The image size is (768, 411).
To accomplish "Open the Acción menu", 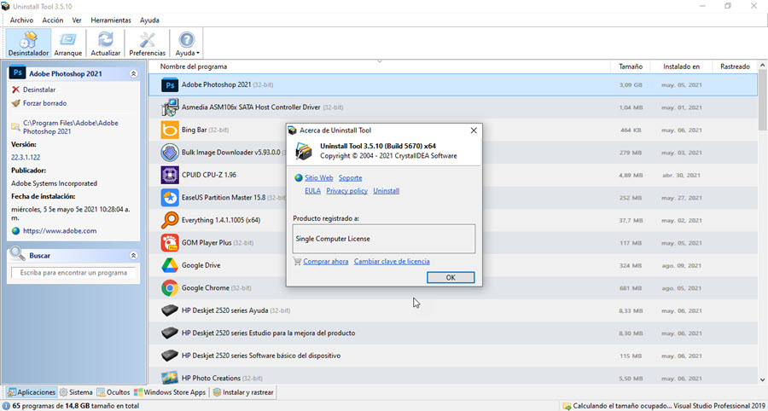I will [52, 20].
